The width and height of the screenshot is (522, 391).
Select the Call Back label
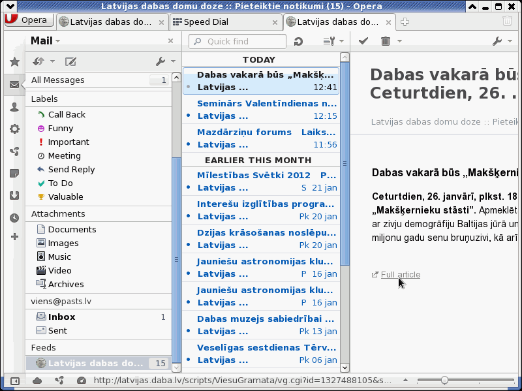67,115
